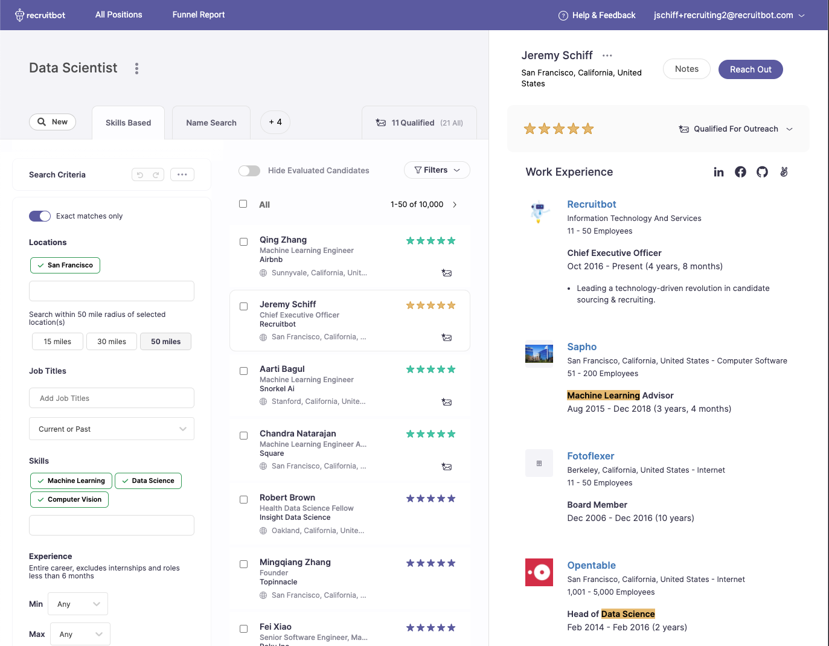
Task: Click the Facebook icon under Work Experience
Action: pyautogui.click(x=740, y=172)
